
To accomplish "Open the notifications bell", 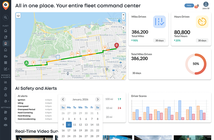I will click(x=198, y=6).
